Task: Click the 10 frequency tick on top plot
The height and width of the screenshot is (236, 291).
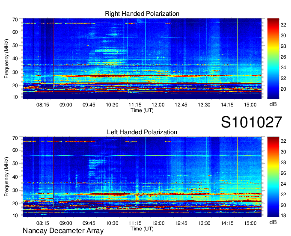Action: tap(15, 97)
